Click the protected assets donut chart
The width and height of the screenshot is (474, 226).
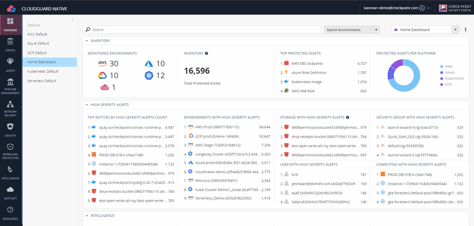click(x=403, y=76)
